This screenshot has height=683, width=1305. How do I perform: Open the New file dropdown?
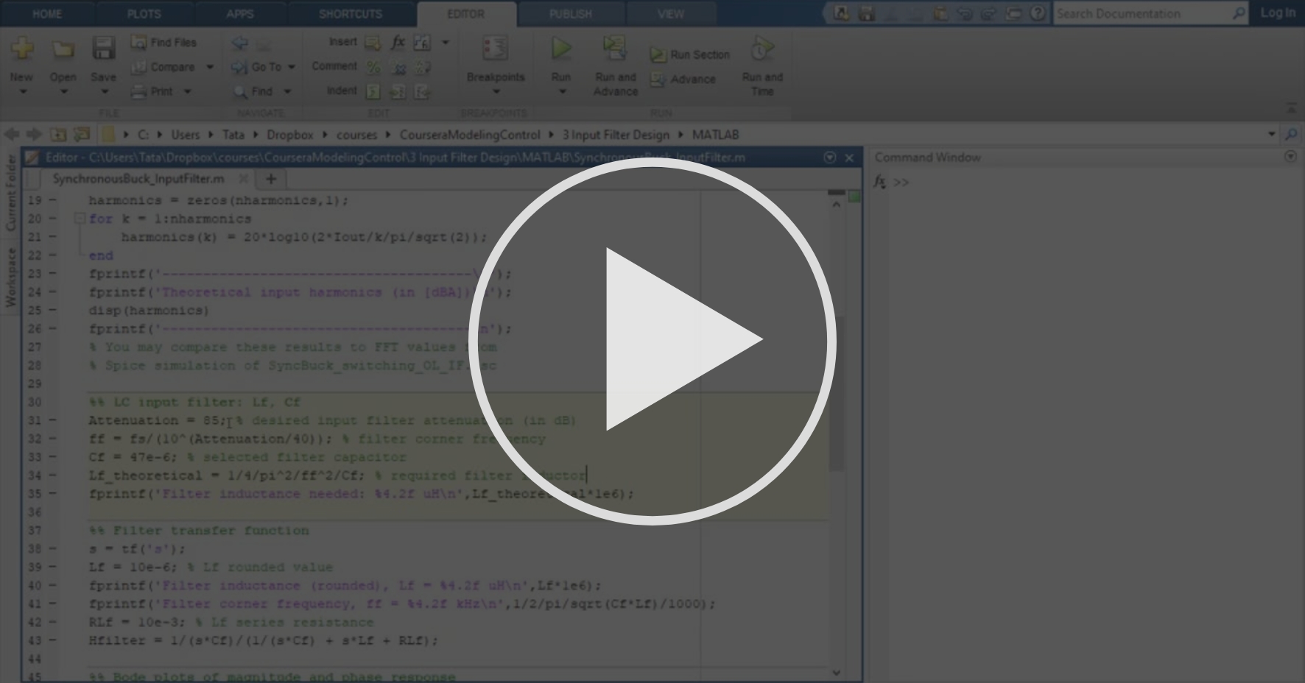tap(21, 91)
